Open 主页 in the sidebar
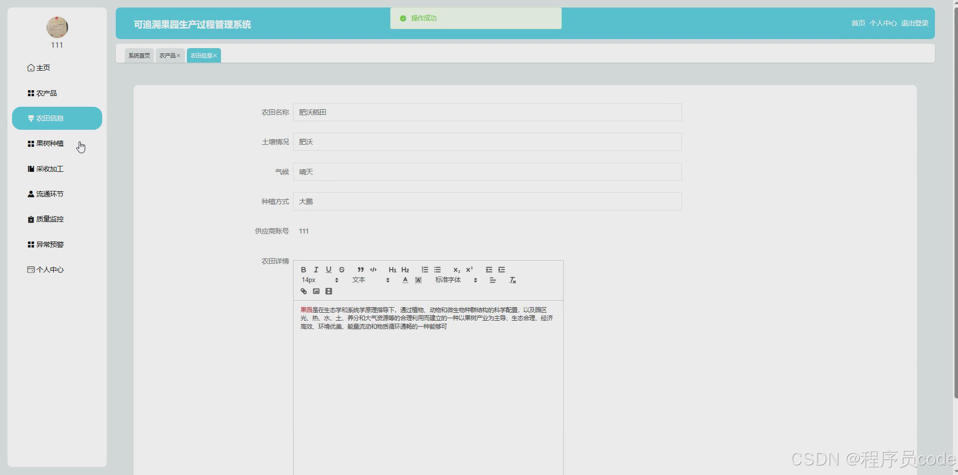This screenshot has height=475, width=958. [x=57, y=68]
